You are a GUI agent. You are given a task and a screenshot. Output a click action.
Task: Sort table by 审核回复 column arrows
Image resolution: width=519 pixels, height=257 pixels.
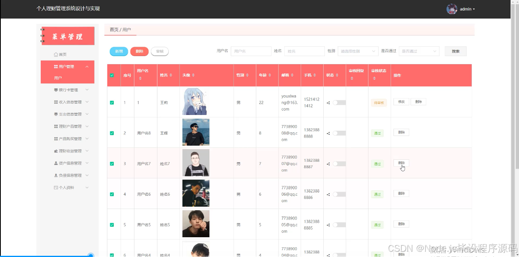pyautogui.click(x=352, y=79)
